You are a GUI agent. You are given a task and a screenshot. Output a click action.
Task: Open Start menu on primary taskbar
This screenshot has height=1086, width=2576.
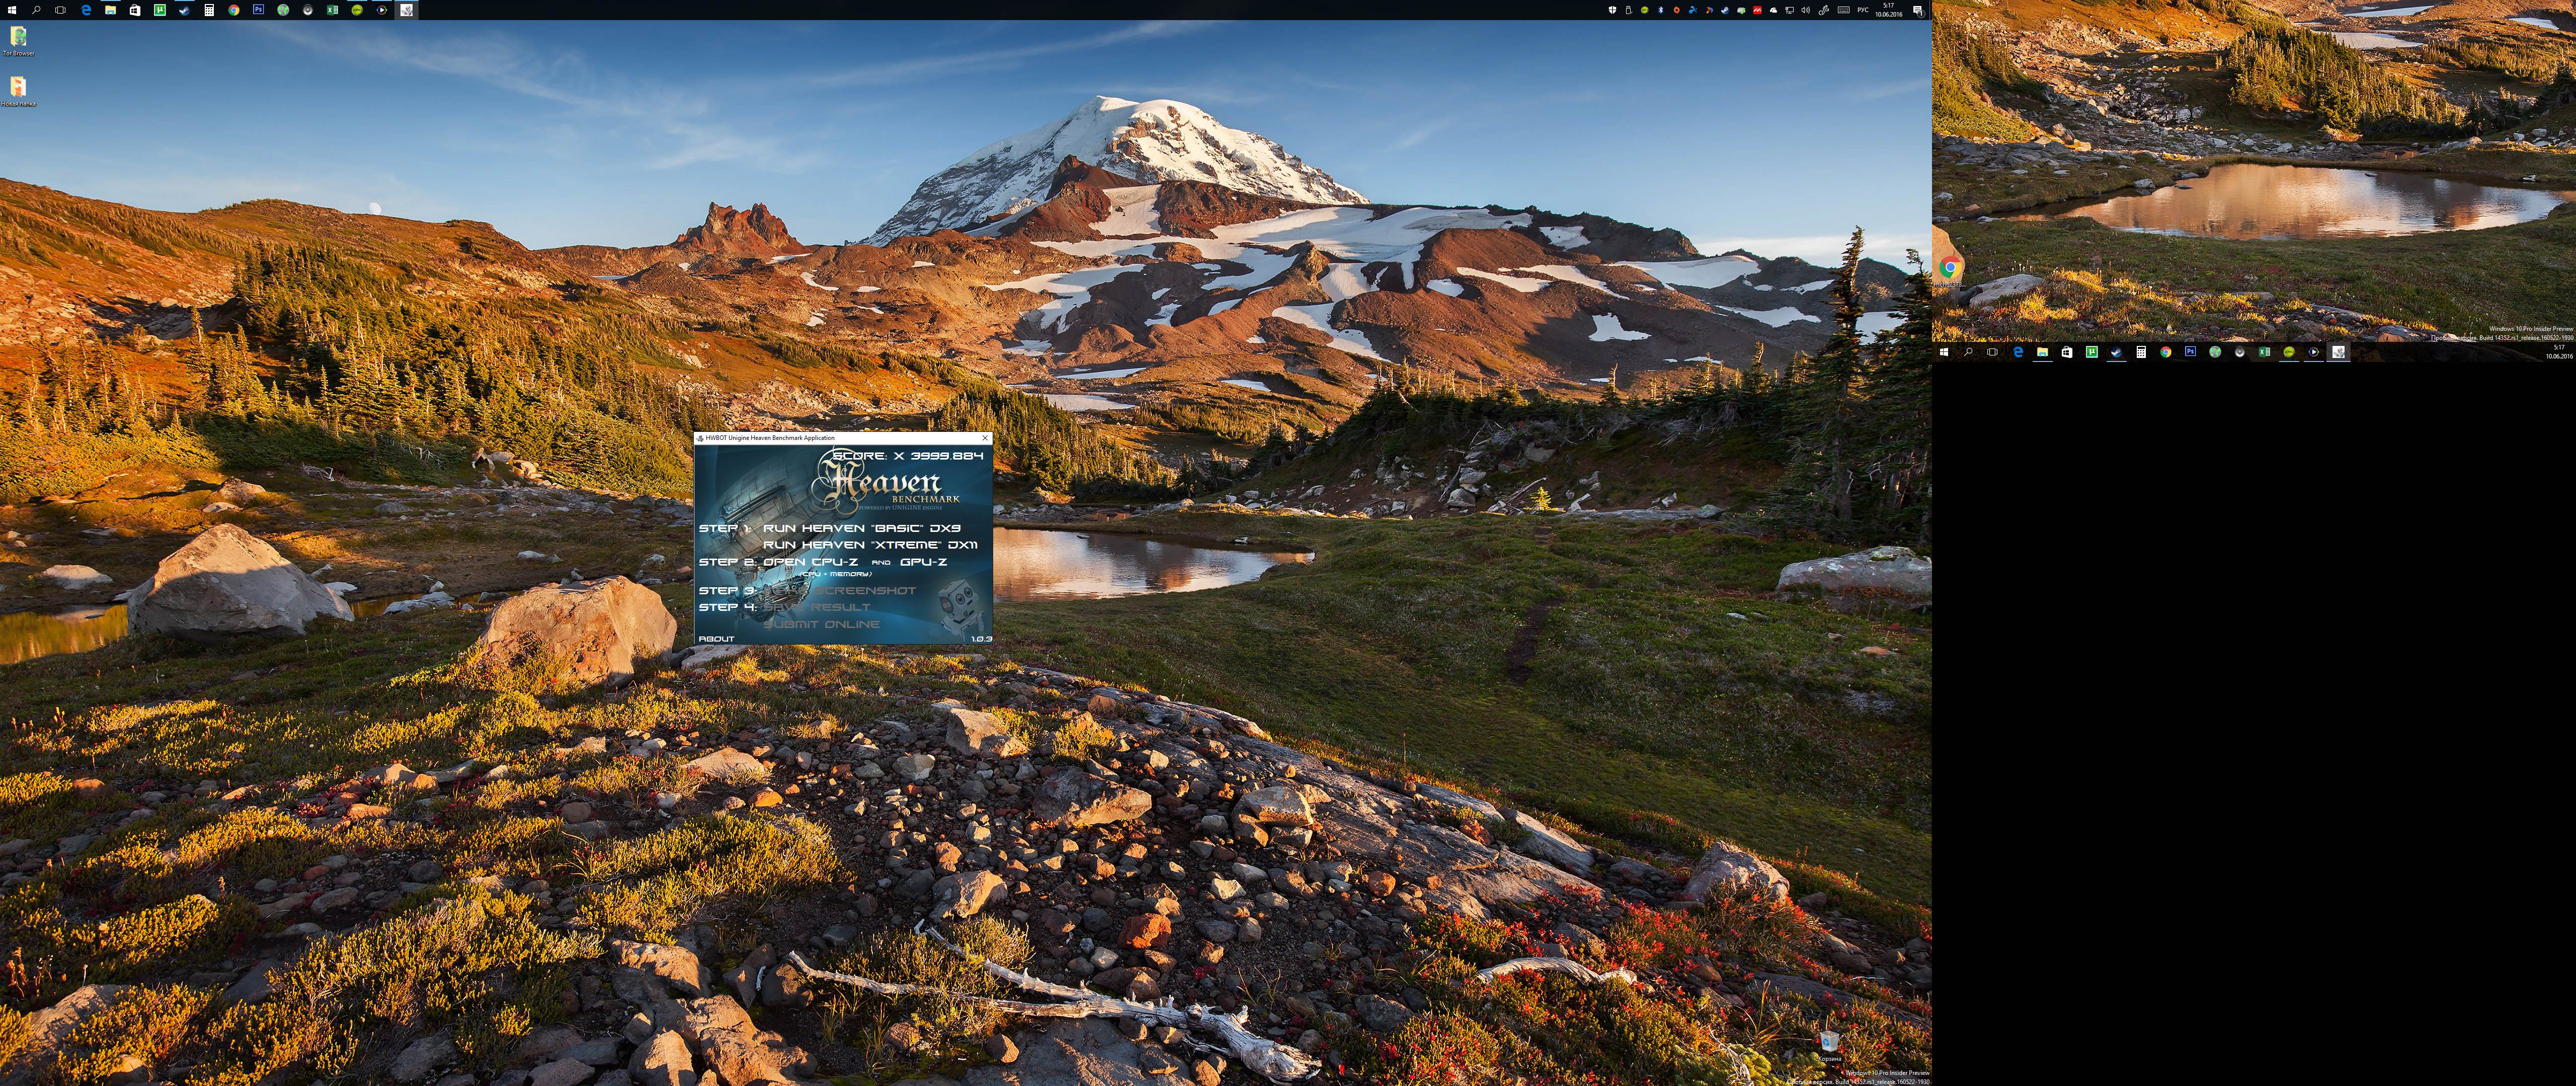(12, 10)
